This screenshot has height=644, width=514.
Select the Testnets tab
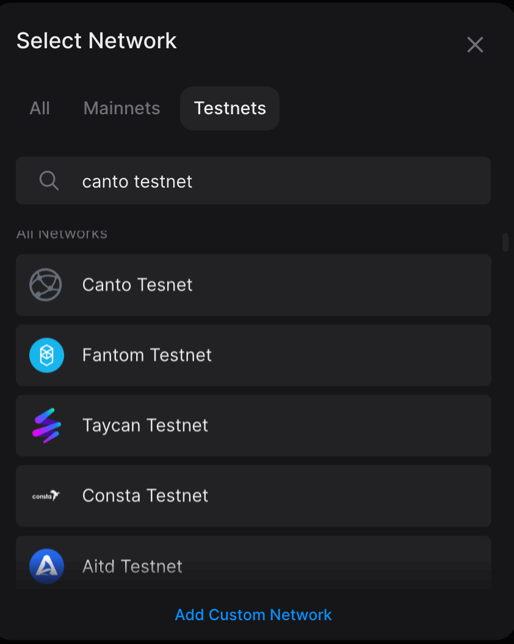coord(230,108)
